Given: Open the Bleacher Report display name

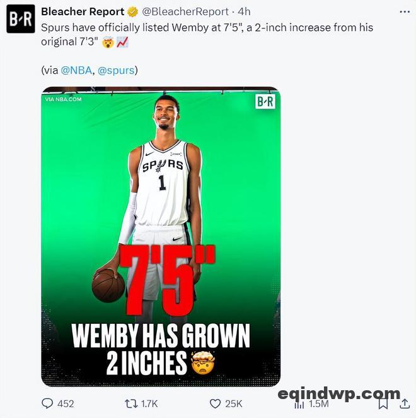Looking at the screenshot, I should pyautogui.click(x=83, y=12).
